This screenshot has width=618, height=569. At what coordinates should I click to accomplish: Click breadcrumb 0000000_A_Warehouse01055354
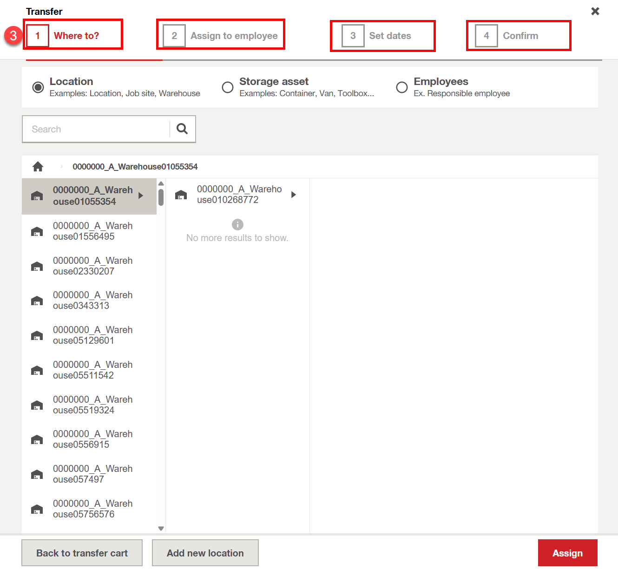[135, 166]
